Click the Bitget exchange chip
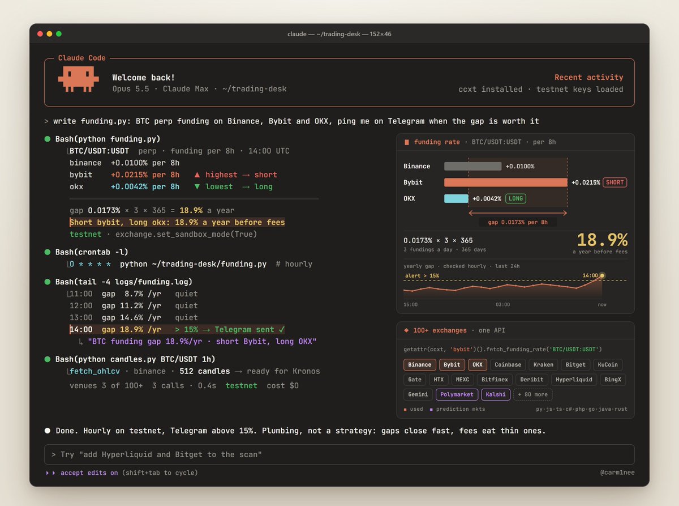 [576, 364]
